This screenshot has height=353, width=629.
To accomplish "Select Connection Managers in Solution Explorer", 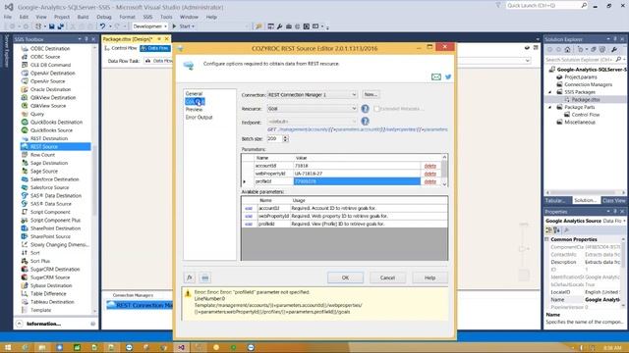I will pyautogui.click(x=588, y=84).
